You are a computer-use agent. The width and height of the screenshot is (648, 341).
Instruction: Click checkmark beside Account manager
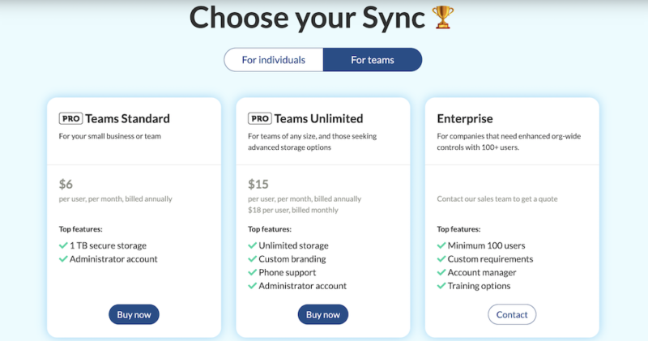(441, 272)
